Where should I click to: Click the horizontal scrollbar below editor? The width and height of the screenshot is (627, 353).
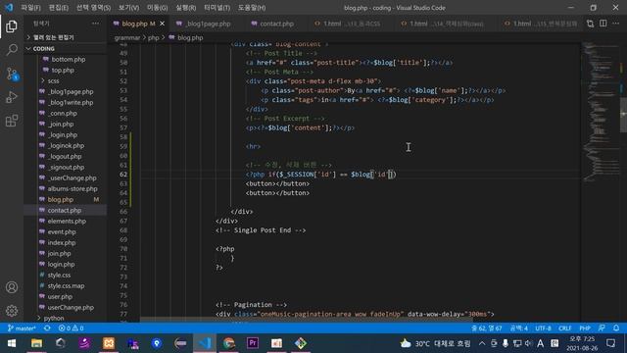pos(306,320)
